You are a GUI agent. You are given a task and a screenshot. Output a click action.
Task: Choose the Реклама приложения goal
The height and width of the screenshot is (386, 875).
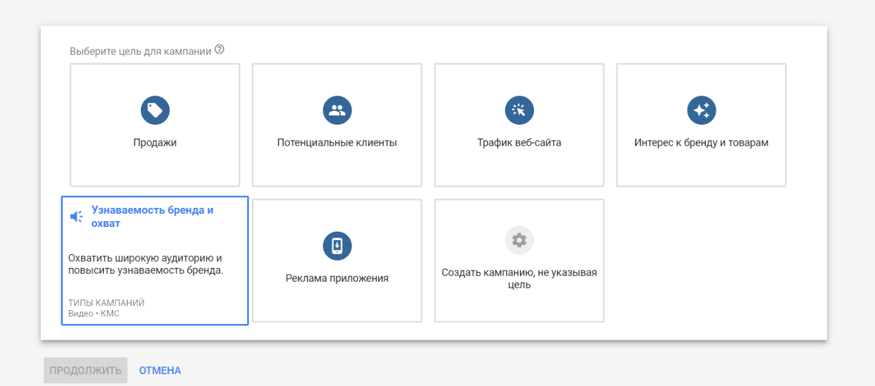(337, 261)
